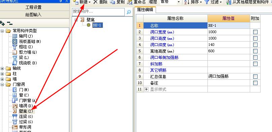
Task: Click the 离地高度 value cell 600
Action: pyautogui.click(x=229, y=51)
